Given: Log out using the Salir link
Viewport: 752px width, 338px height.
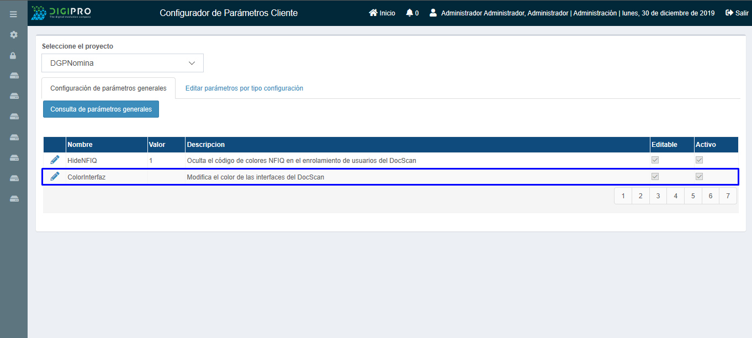Looking at the screenshot, I should (737, 13).
